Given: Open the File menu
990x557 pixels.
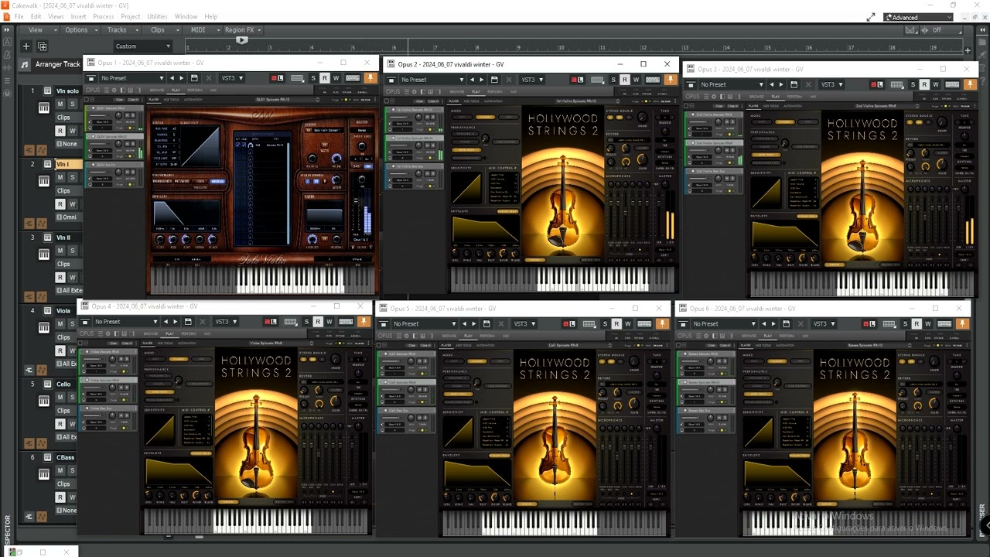Looking at the screenshot, I should (x=19, y=16).
